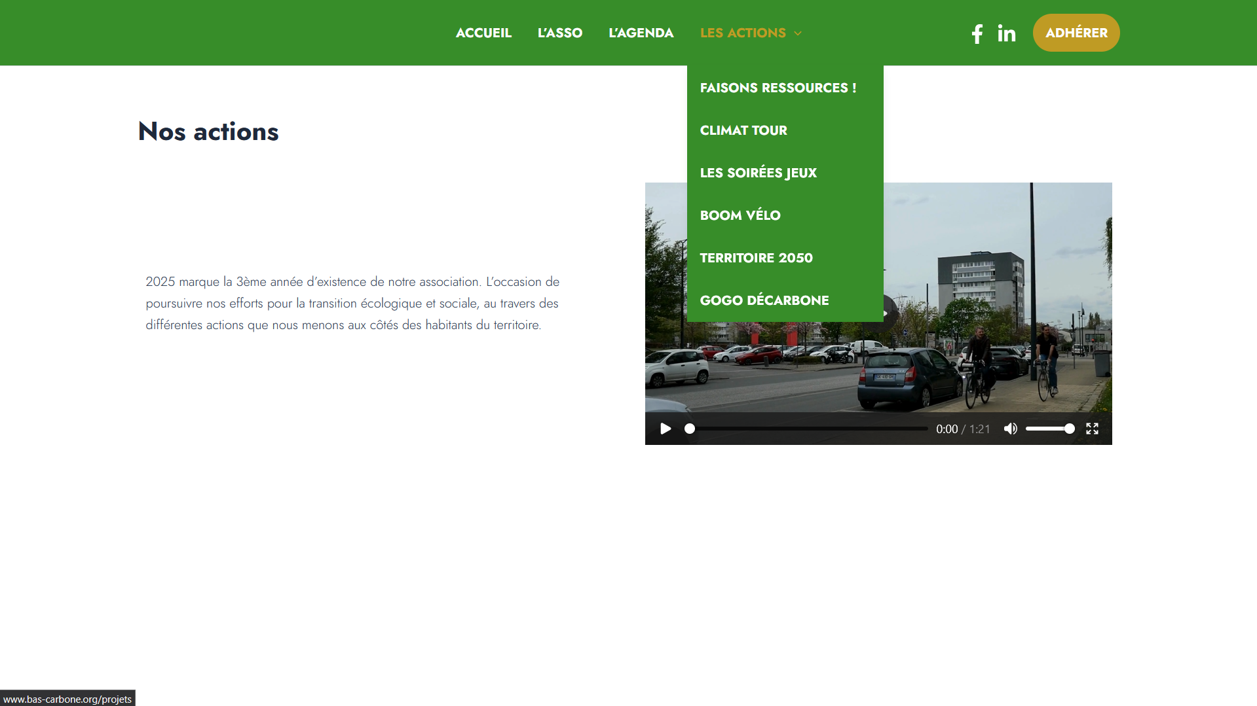This screenshot has width=1257, height=706.
Task: Navigate to Territoire 2050
Action: (x=756, y=258)
